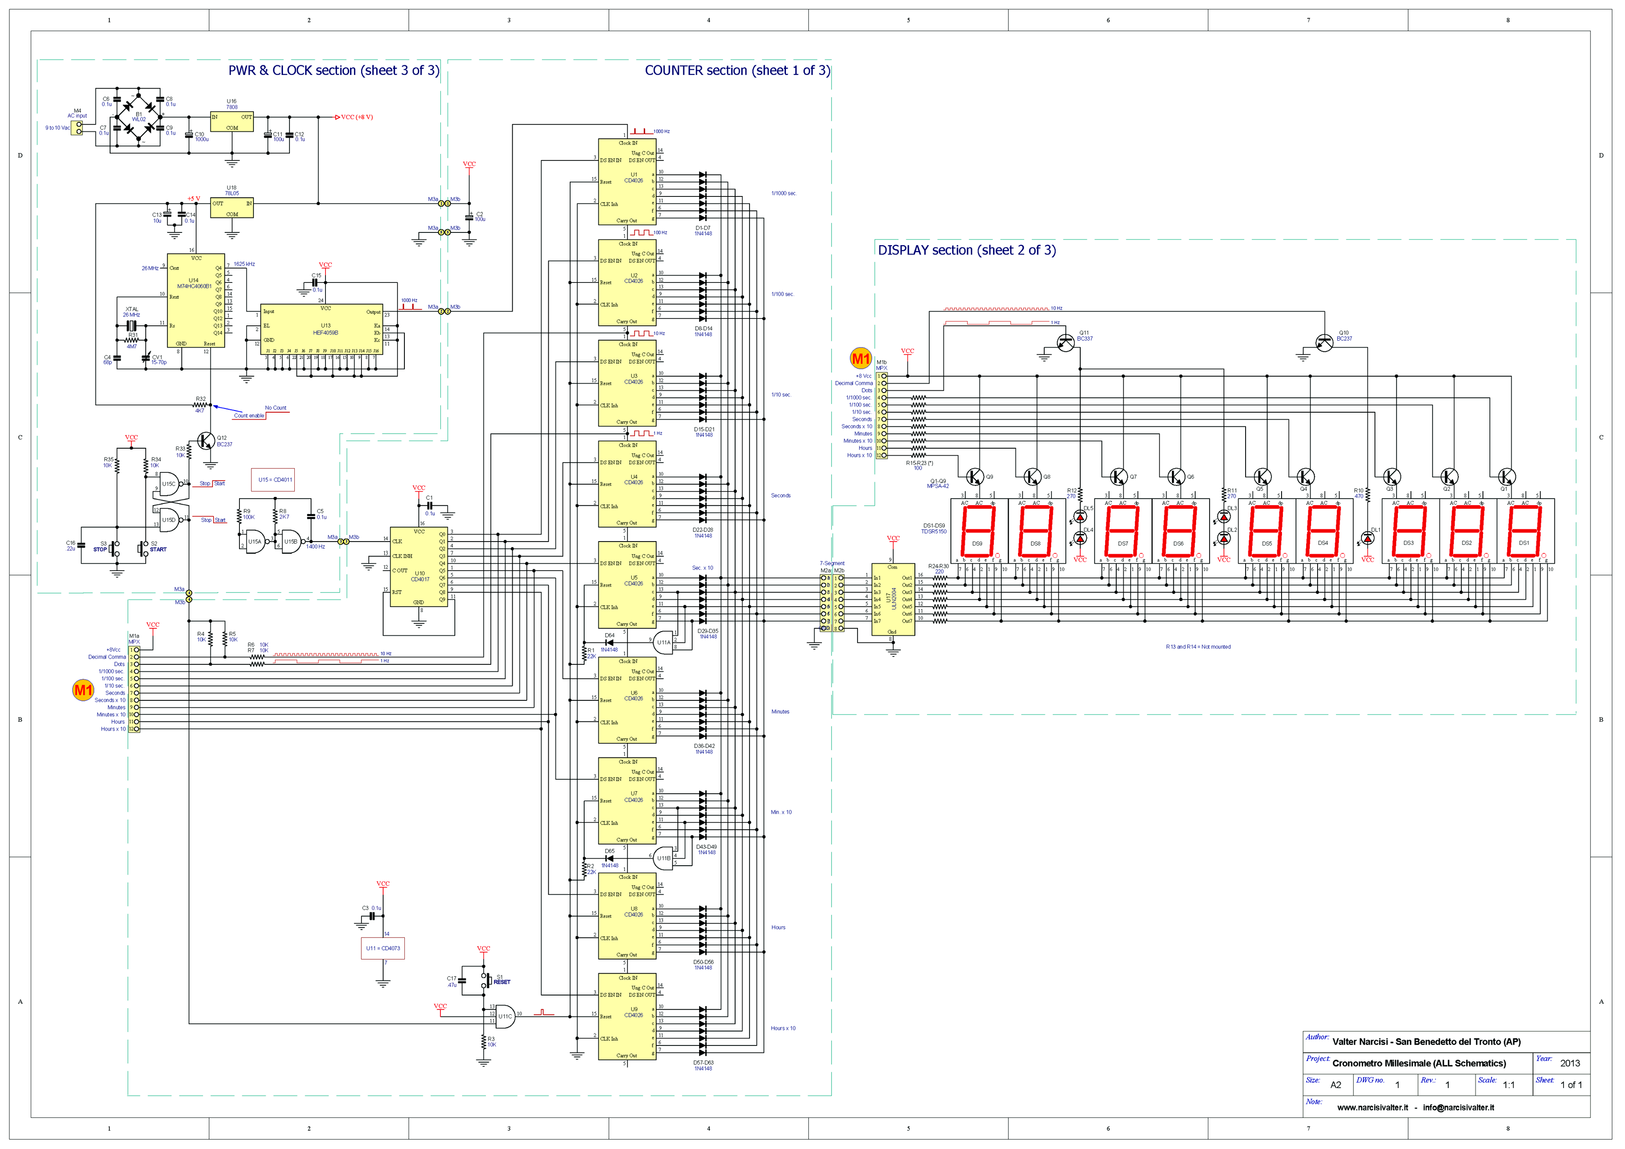Image resolution: width=1625 pixels, height=1149 pixels.
Task: Click the DL5 LED symbol
Action: tap(1081, 517)
